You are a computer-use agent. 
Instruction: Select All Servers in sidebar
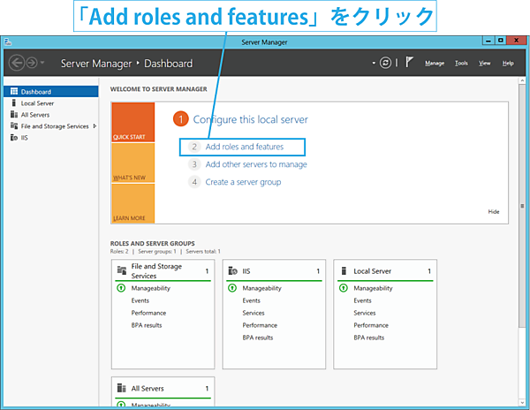pyautogui.click(x=34, y=115)
